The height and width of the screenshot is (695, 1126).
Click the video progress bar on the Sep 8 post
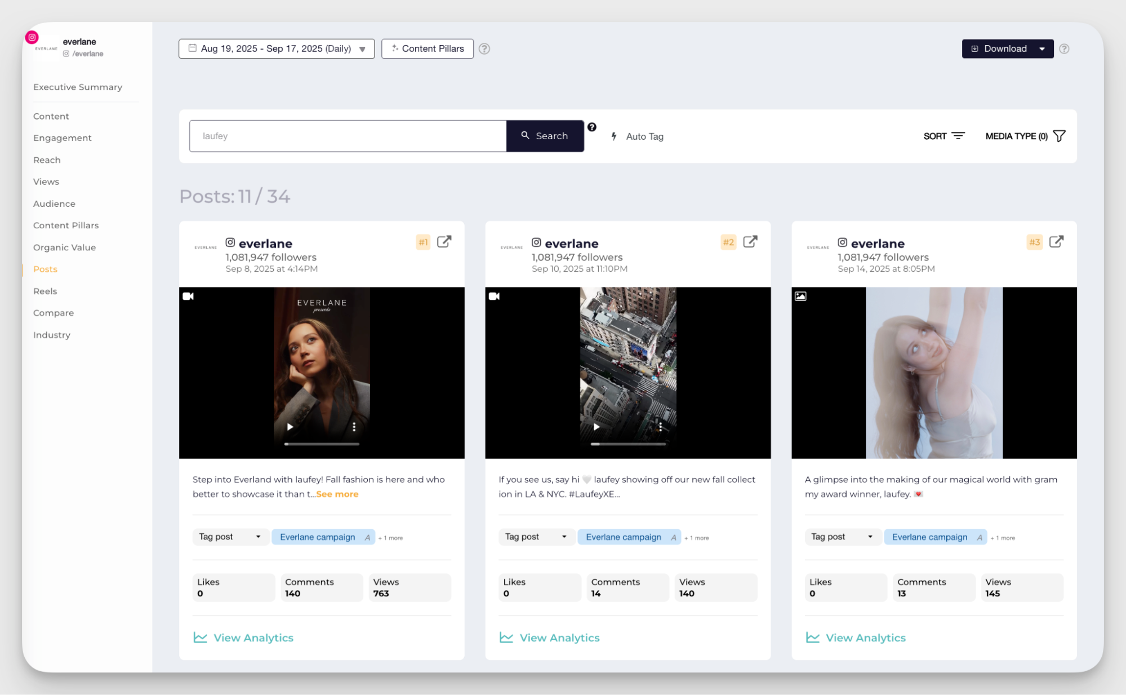[322, 444]
